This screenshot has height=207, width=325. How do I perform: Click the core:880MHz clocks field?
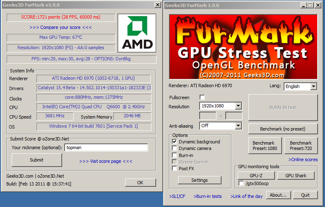click(94, 98)
